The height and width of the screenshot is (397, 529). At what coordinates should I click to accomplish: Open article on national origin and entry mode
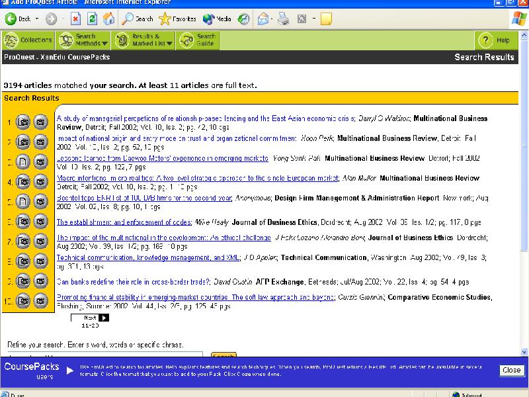point(177,138)
